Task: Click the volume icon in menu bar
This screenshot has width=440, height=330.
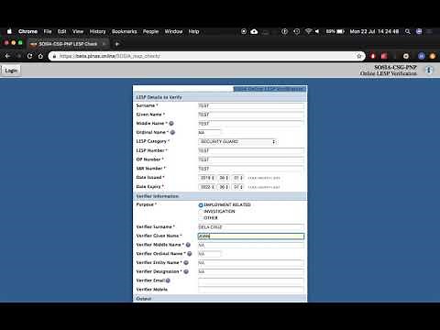Action: point(317,31)
